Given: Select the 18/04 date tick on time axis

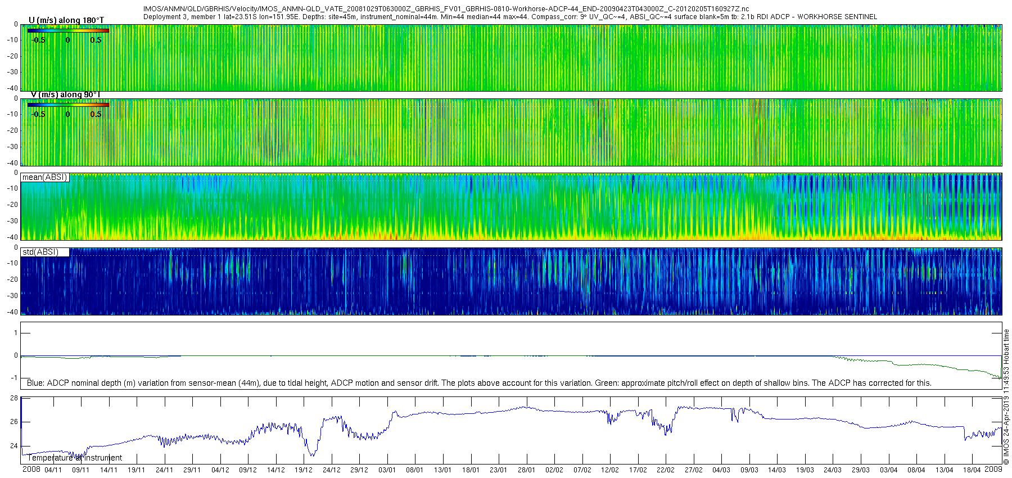Looking at the screenshot, I should coord(972,470).
